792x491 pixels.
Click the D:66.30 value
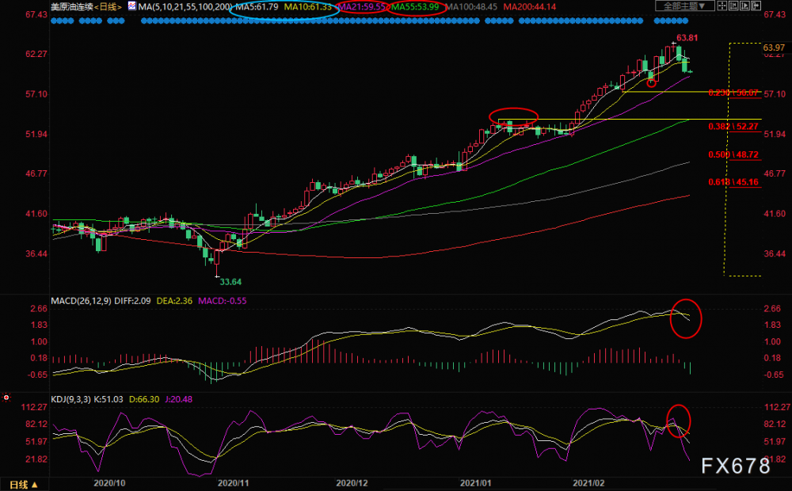tap(144, 400)
